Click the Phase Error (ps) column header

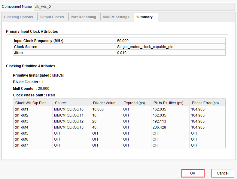click(207, 103)
